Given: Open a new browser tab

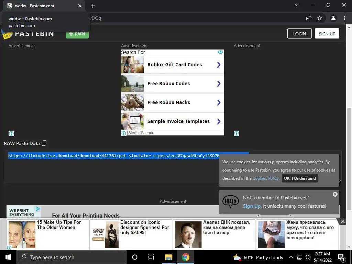Looking at the screenshot, I should [93, 6].
